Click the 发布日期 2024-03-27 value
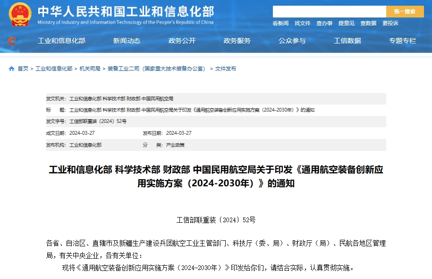Screen dimensions: 432x279 [178, 133]
